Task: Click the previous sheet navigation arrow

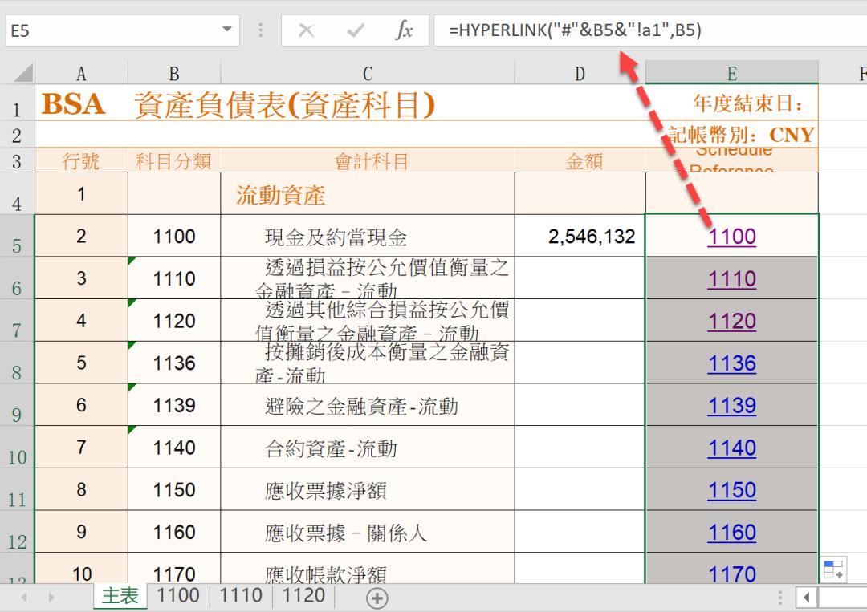Action: pos(22,598)
